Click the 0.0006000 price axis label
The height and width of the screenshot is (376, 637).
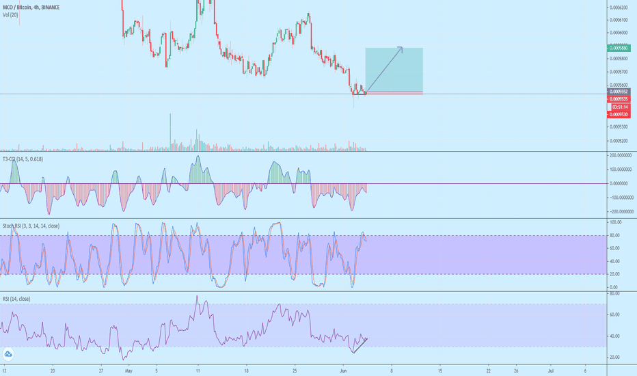pos(619,33)
